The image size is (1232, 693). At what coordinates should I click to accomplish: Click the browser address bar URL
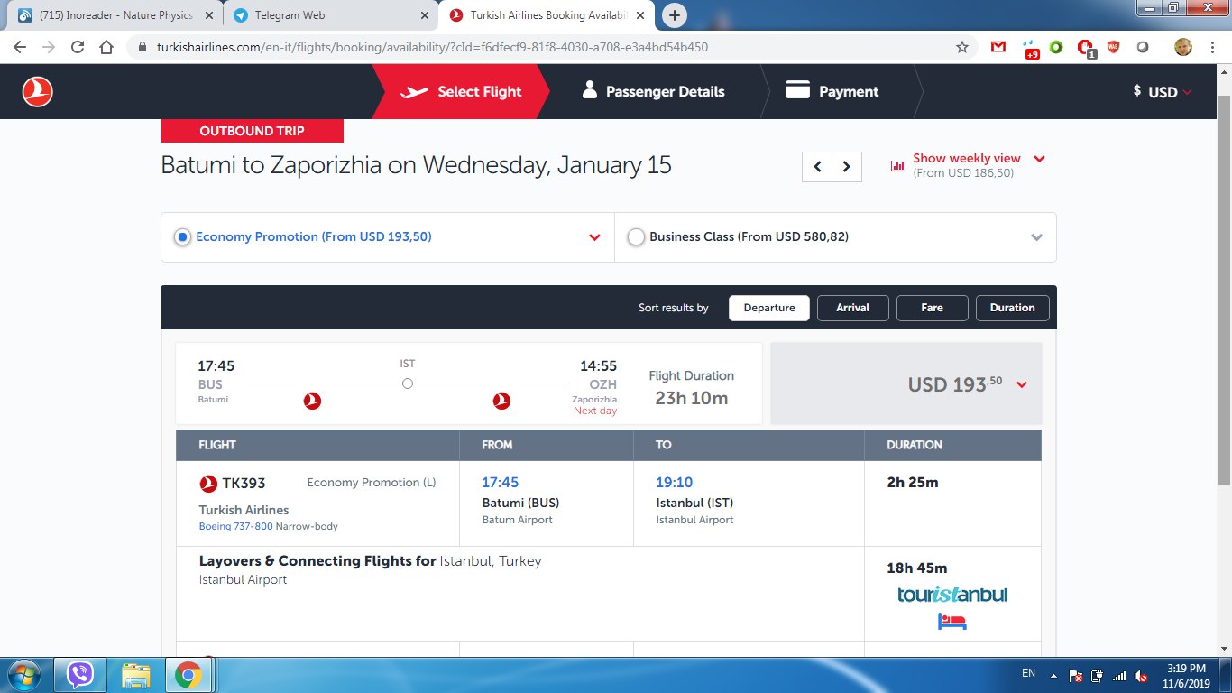432,47
